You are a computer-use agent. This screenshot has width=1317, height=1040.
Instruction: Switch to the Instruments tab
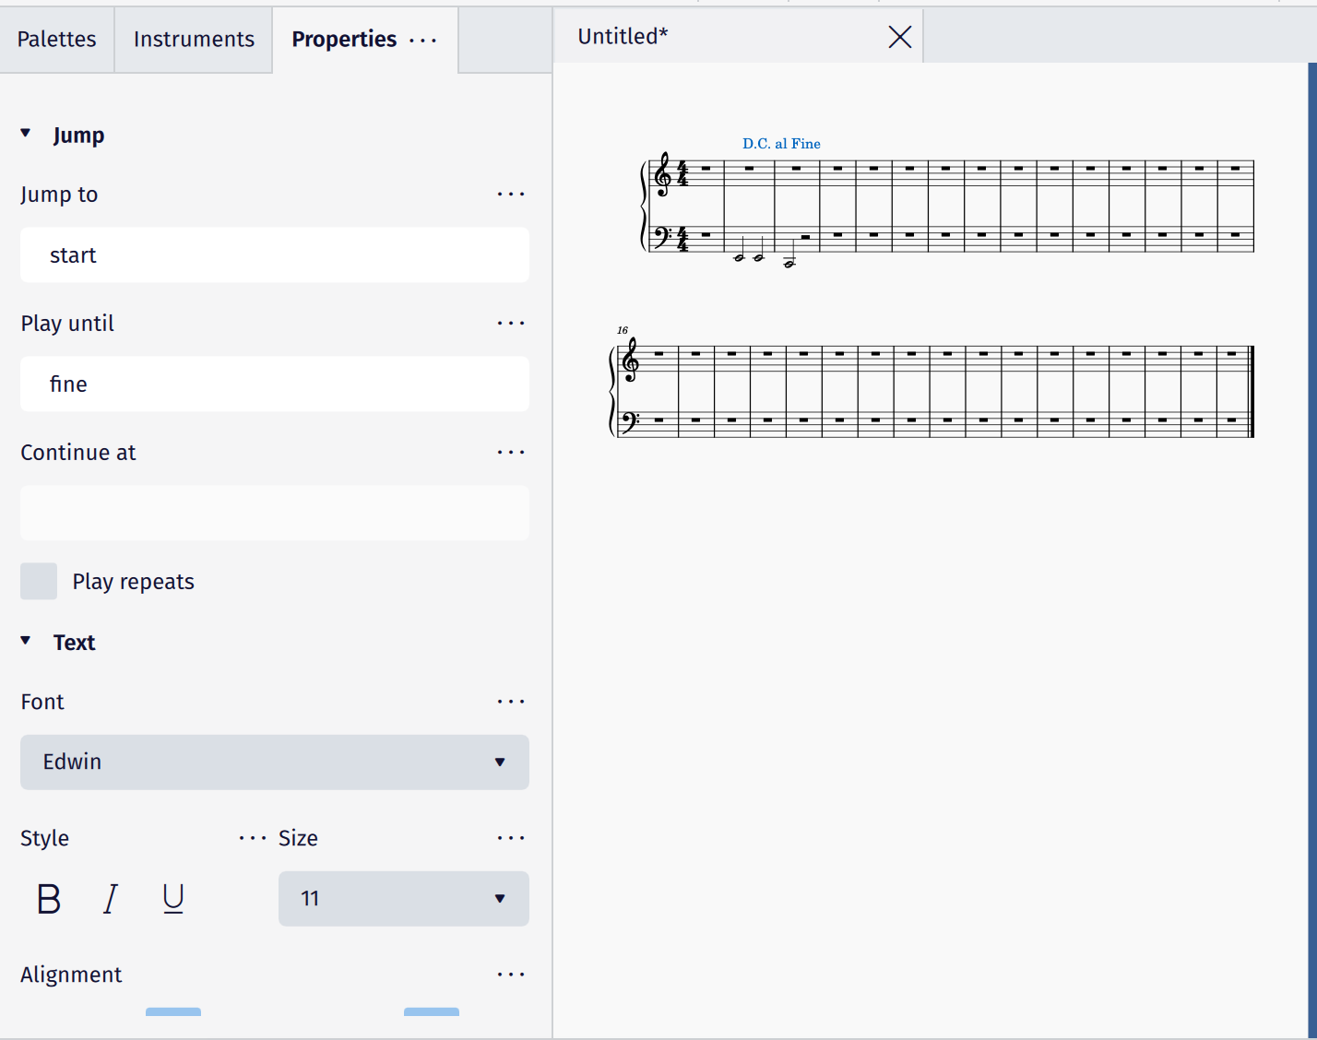pyautogui.click(x=193, y=39)
